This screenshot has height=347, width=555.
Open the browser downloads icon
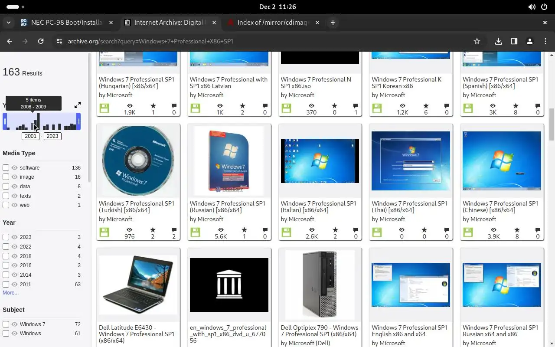pyautogui.click(x=499, y=41)
